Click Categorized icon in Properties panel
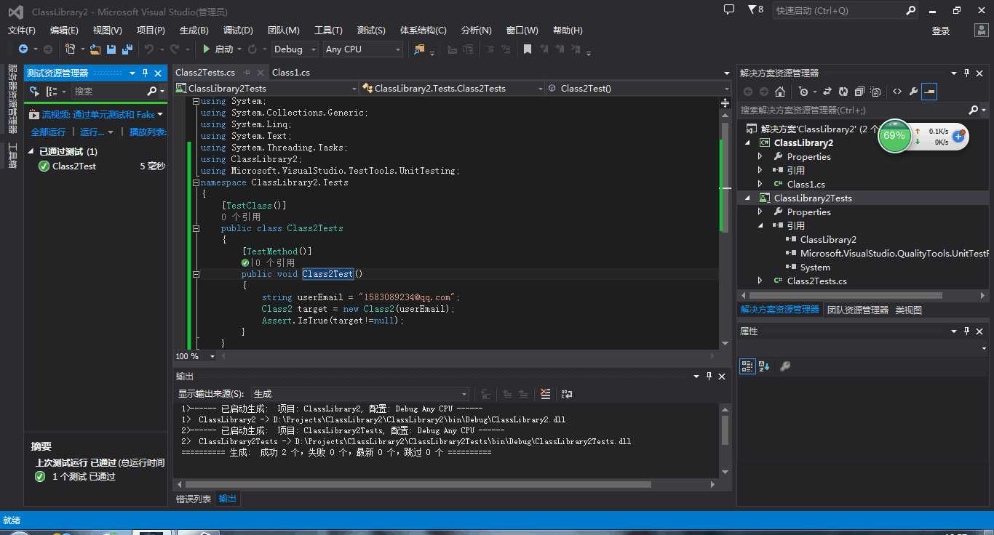 pos(747,366)
